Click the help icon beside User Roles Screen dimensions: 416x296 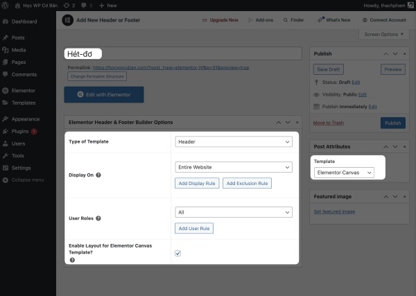(x=98, y=218)
